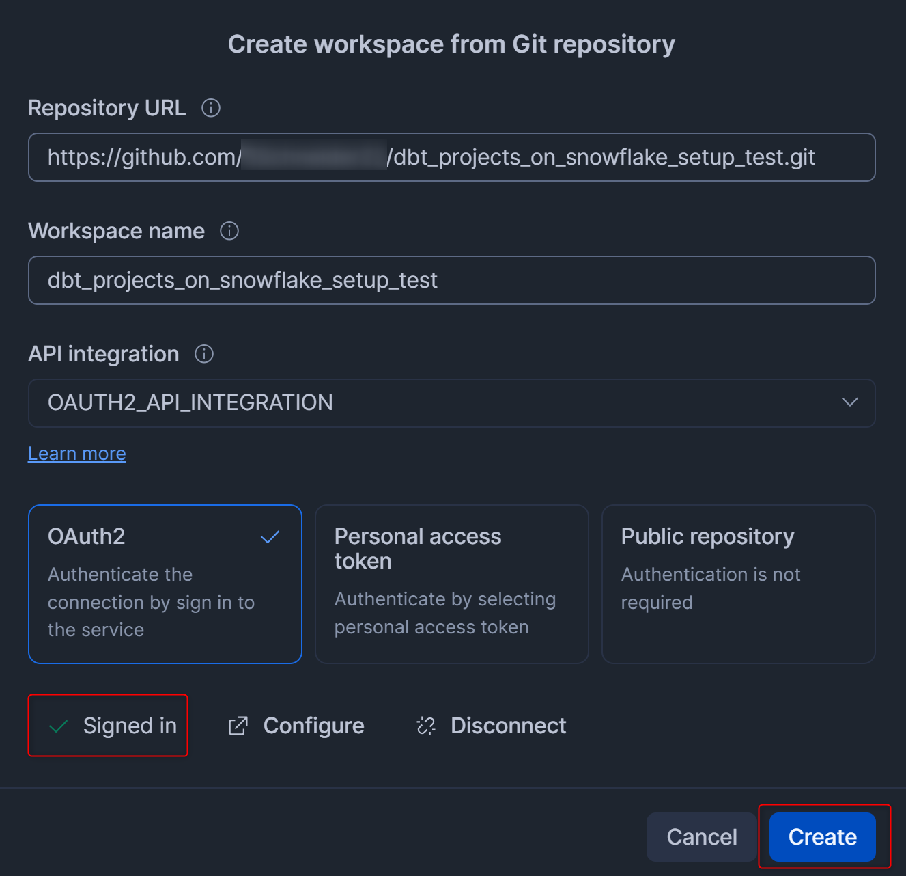Select the OAuth2 authentication option
Viewport: 906px width, 876px height.
tap(165, 584)
